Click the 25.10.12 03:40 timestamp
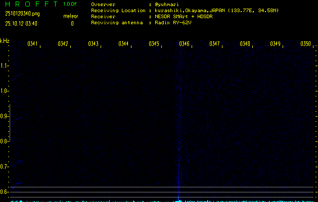 coord(21,23)
